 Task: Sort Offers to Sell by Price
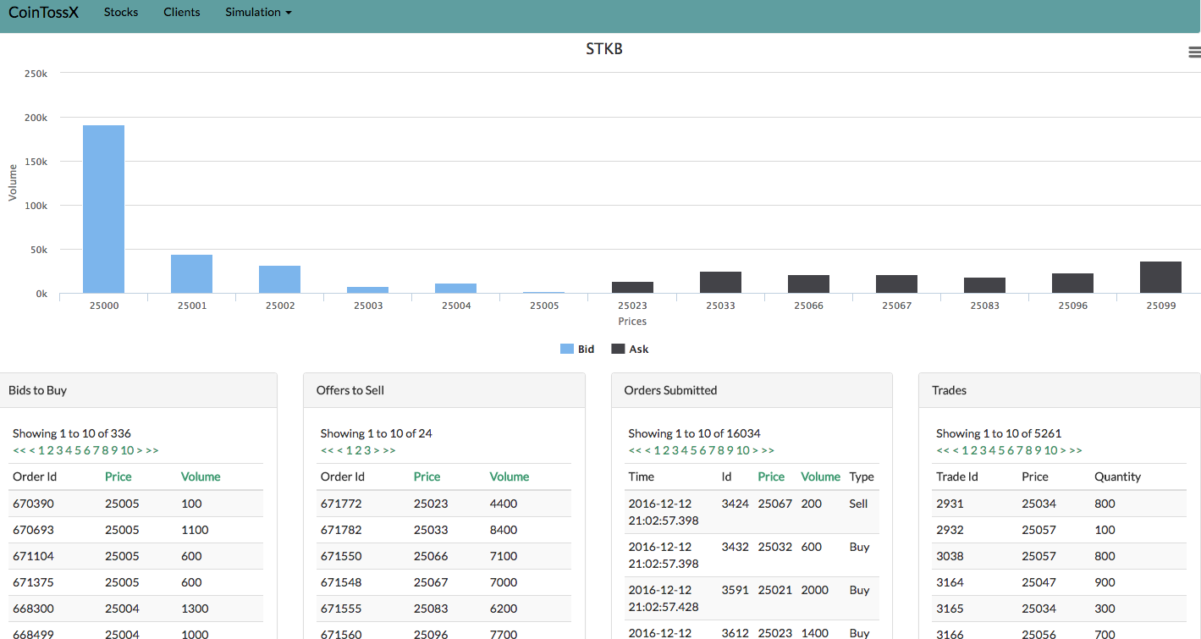tap(427, 476)
